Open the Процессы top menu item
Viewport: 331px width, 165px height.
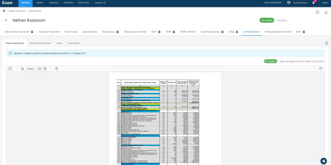(x=54, y=3)
